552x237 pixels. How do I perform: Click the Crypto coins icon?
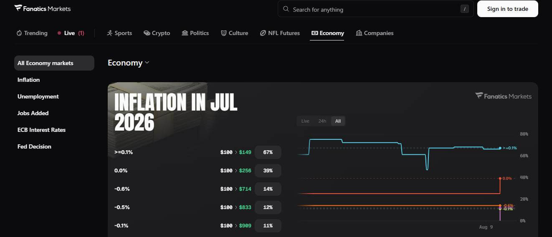tap(147, 33)
